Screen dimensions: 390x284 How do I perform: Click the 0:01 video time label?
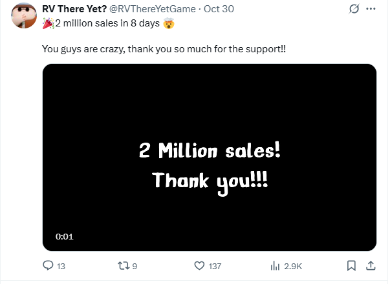[x=64, y=237]
